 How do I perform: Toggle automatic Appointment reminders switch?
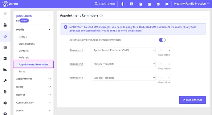[162, 40]
